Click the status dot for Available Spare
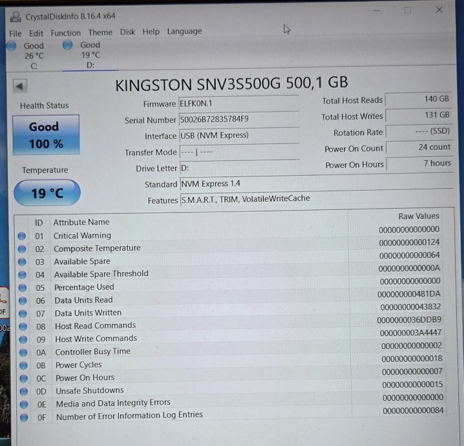Image resolution: width=464 pixels, height=446 pixels. pyautogui.click(x=22, y=262)
